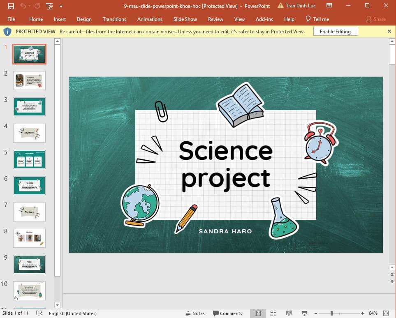
Task: Open the Tell me search box
Action: (317, 19)
